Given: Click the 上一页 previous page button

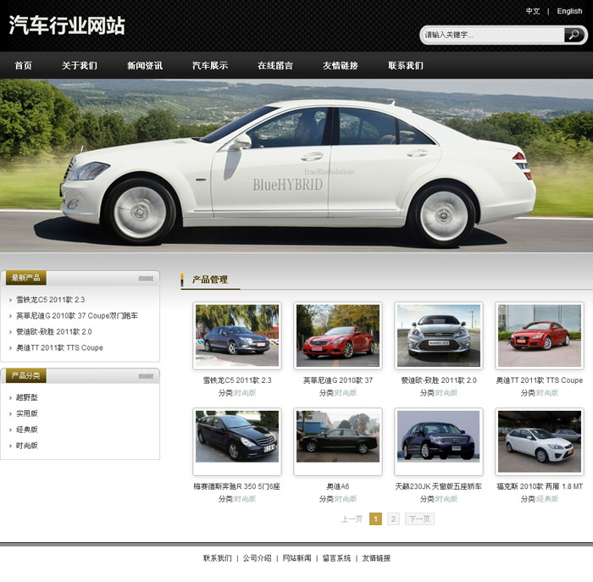Looking at the screenshot, I should point(352,518).
